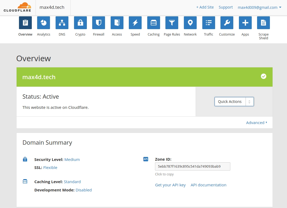Open the Access door icon
This screenshot has height=208, width=287.
117,23
